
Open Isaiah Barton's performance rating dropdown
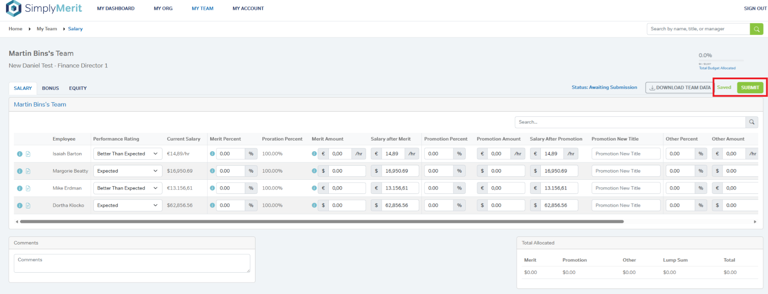[128, 154]
